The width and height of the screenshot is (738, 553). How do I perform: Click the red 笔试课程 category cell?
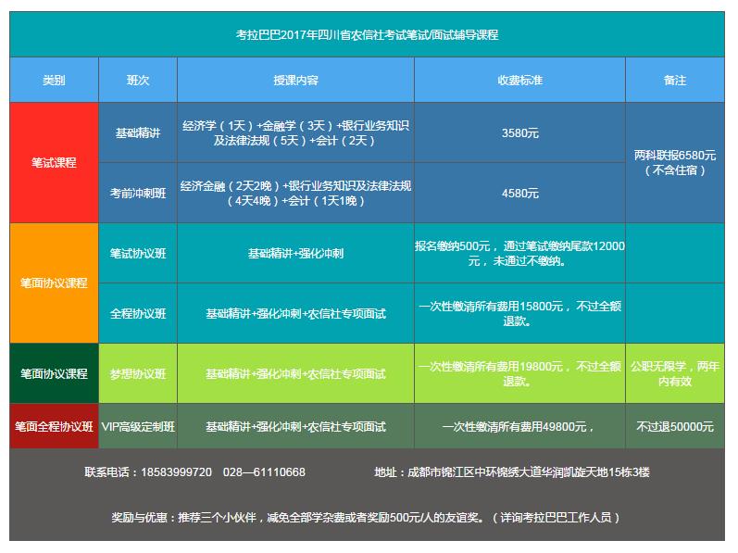[x=54, y=163]
